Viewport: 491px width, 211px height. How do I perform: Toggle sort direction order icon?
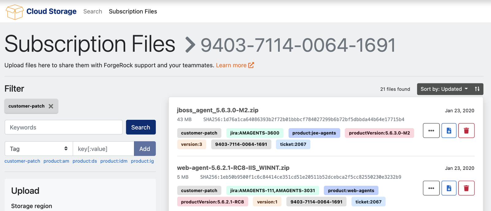(x=477, y=89)
